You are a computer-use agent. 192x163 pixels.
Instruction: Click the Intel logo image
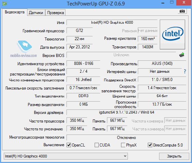click(x=172, y=35)
